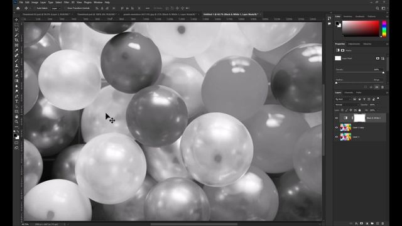Select the Frame tool
The image size is (402, 226).
[17, 45]
